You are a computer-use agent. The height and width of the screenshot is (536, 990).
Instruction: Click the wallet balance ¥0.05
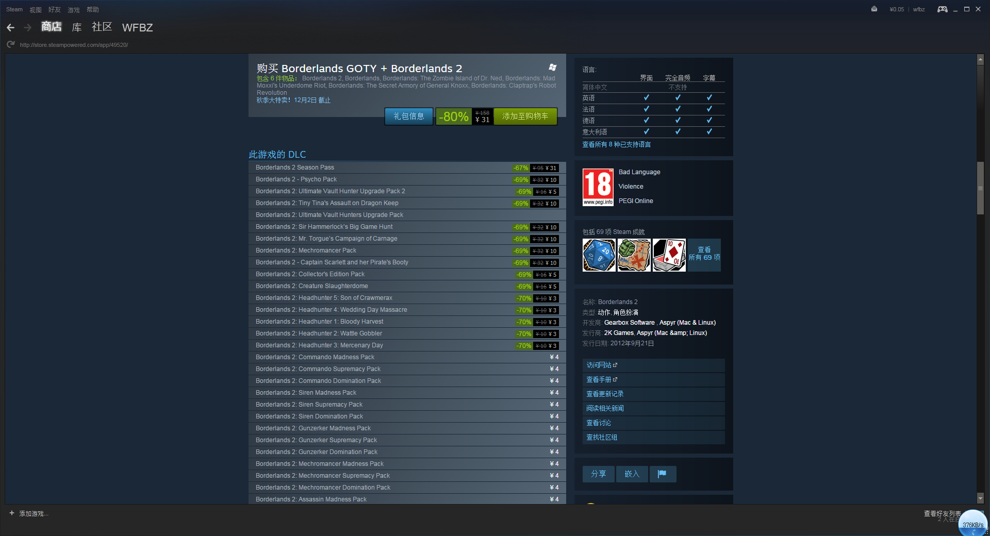[x=897, y=9]
